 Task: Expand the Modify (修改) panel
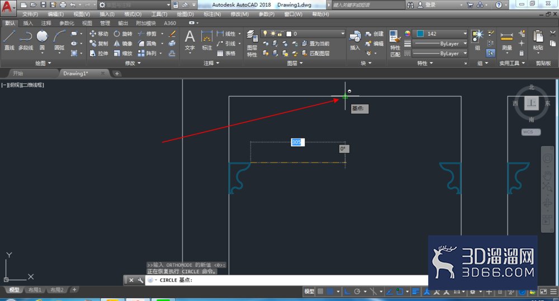click(x=132, y=63)
